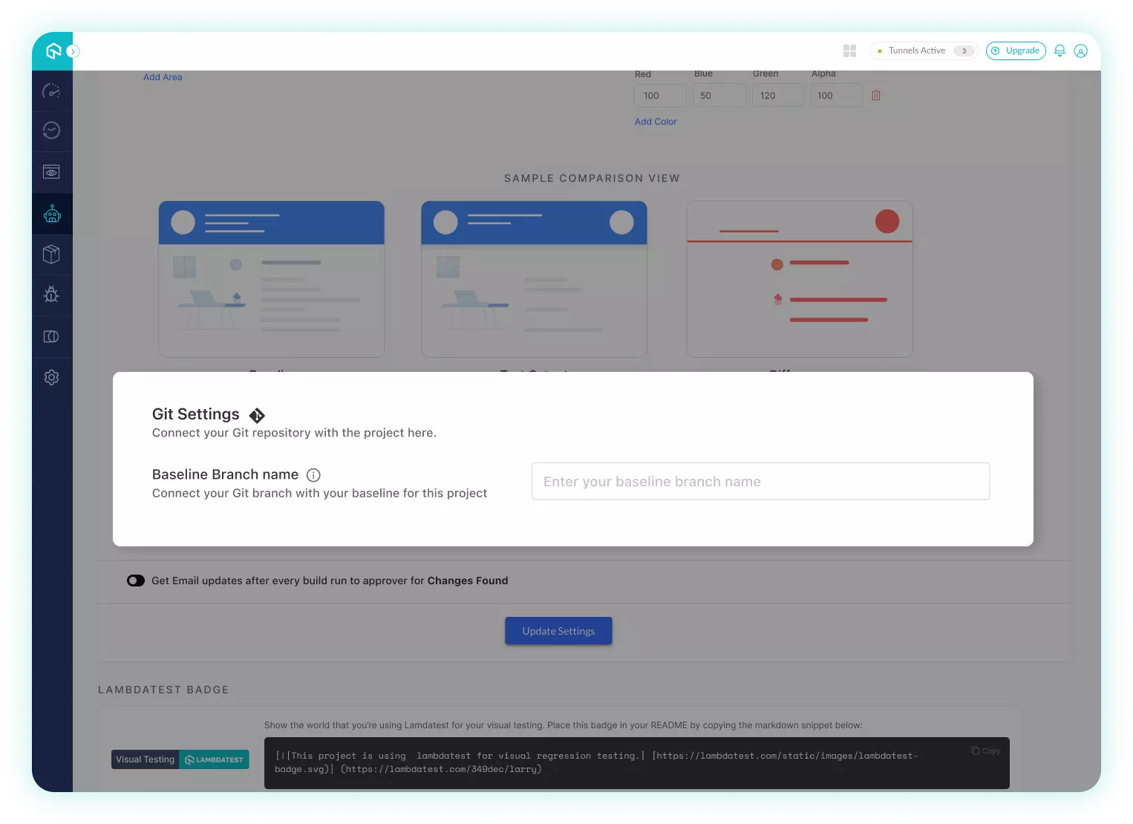Image resolution: width=1133 pixels, height=824 pixels.
Task: Select the Smart UI robot icon
Action: [51, 214]
